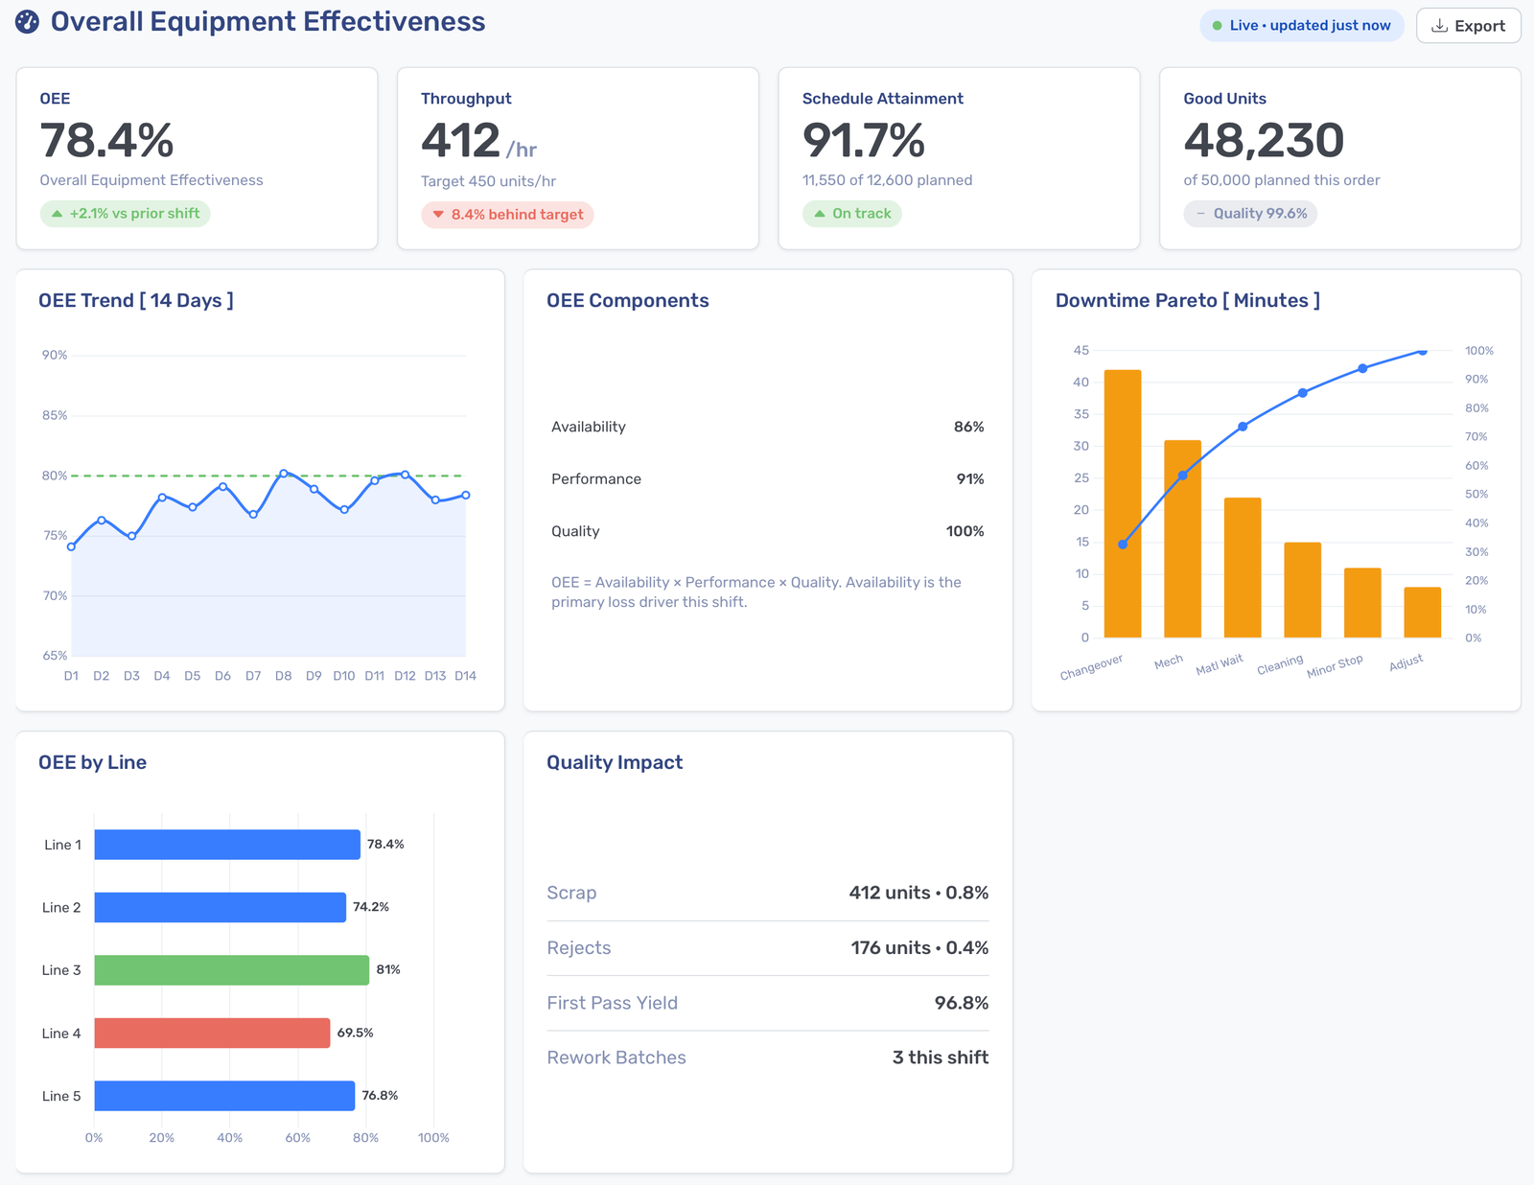The width and height of the screenshot is (1534, 1185).
Task: Click the First Pass Yield 96.8% value
Action: click(x=962, y=1003)
